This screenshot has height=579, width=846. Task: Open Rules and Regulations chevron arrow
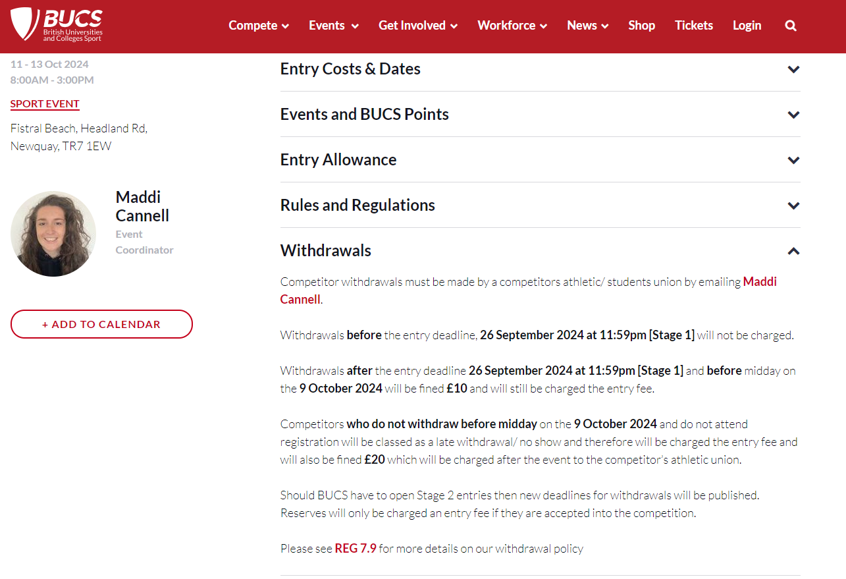pos(793,206)
